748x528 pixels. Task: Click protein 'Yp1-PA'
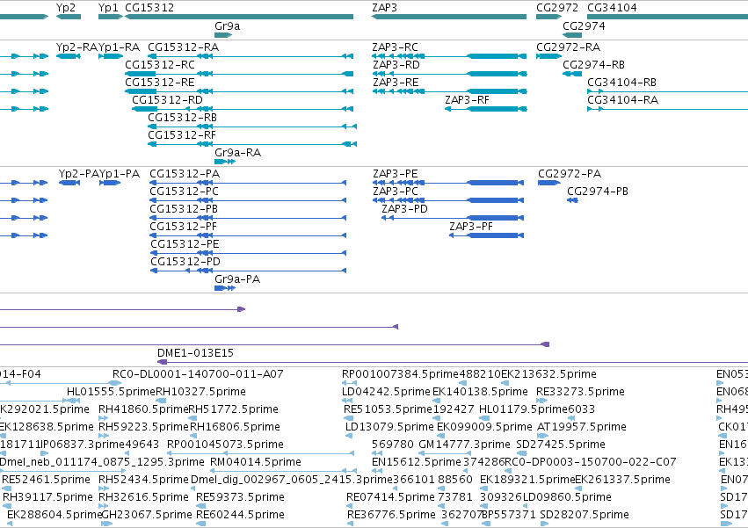click(120, 174)
